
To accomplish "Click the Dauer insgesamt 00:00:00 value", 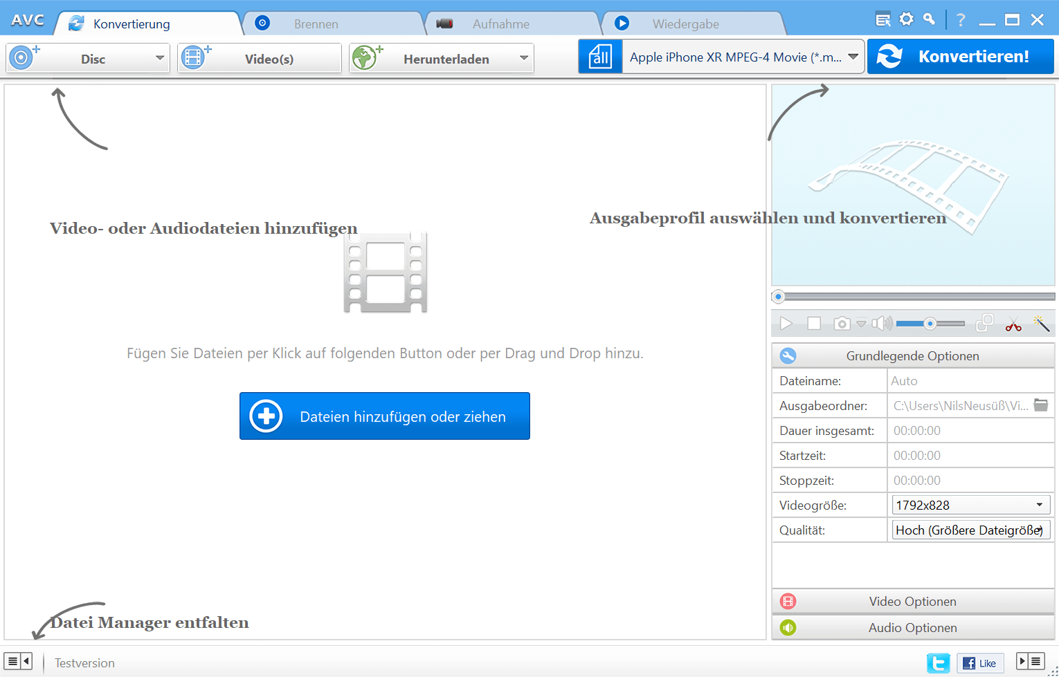I will pos(917,431).
